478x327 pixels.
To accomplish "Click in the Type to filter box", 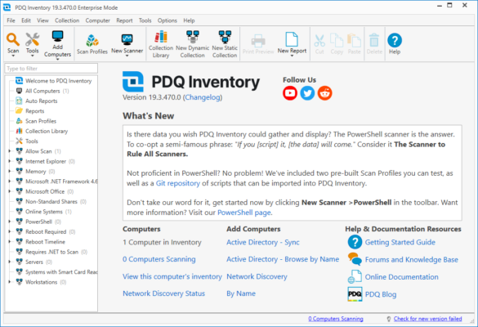I will [x=51, y=69].
